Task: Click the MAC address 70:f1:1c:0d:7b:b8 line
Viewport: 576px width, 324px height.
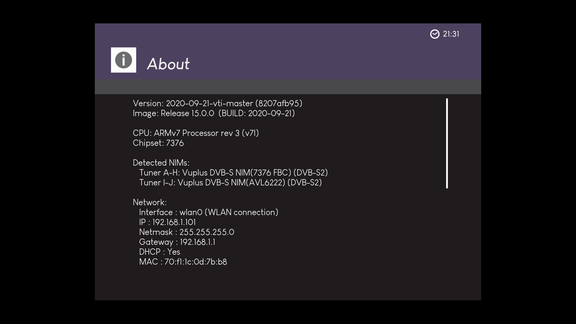Action: pyautogui.click(x=183, y=262)
